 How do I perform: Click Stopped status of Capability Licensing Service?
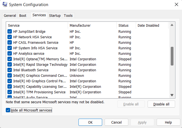pyautogui.click(x=125, y=86)
